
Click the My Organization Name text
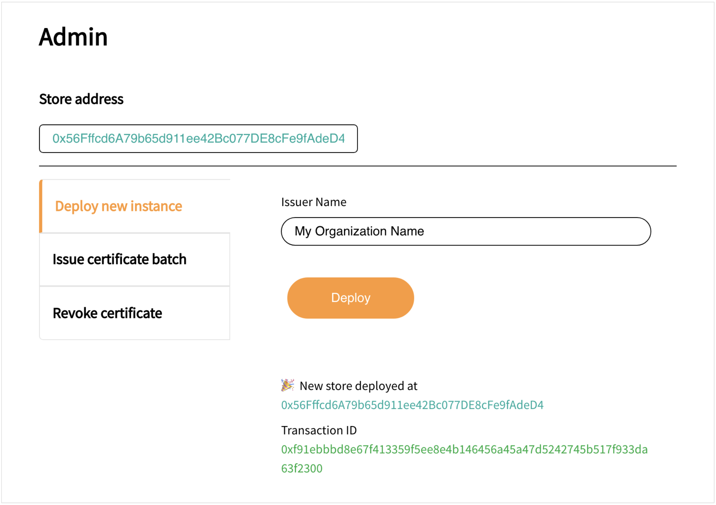[359, 231]
